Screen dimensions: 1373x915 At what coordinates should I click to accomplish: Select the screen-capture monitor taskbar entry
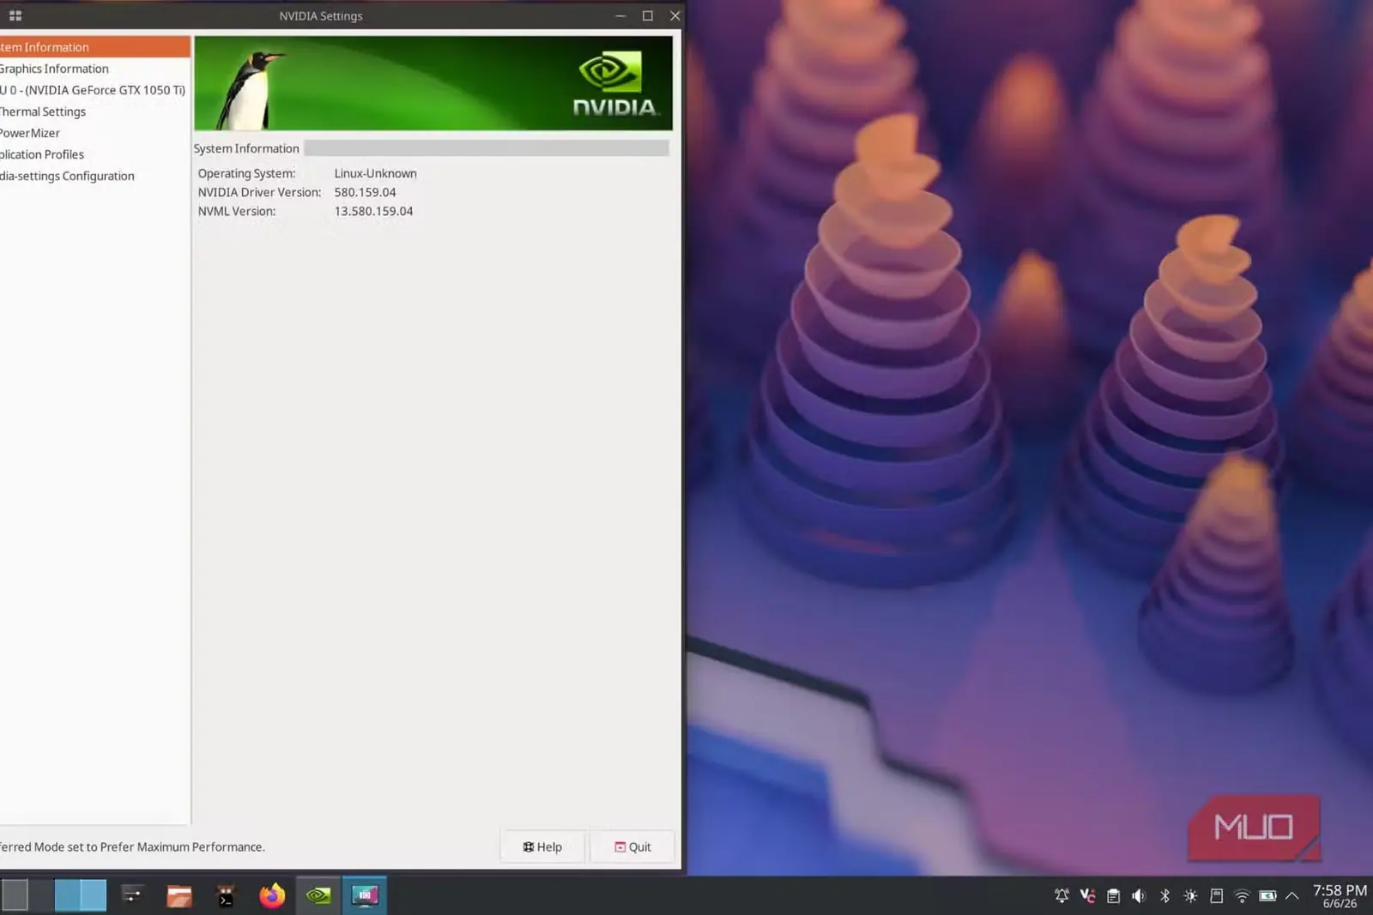pyautogui.click(x=365, y=895)
